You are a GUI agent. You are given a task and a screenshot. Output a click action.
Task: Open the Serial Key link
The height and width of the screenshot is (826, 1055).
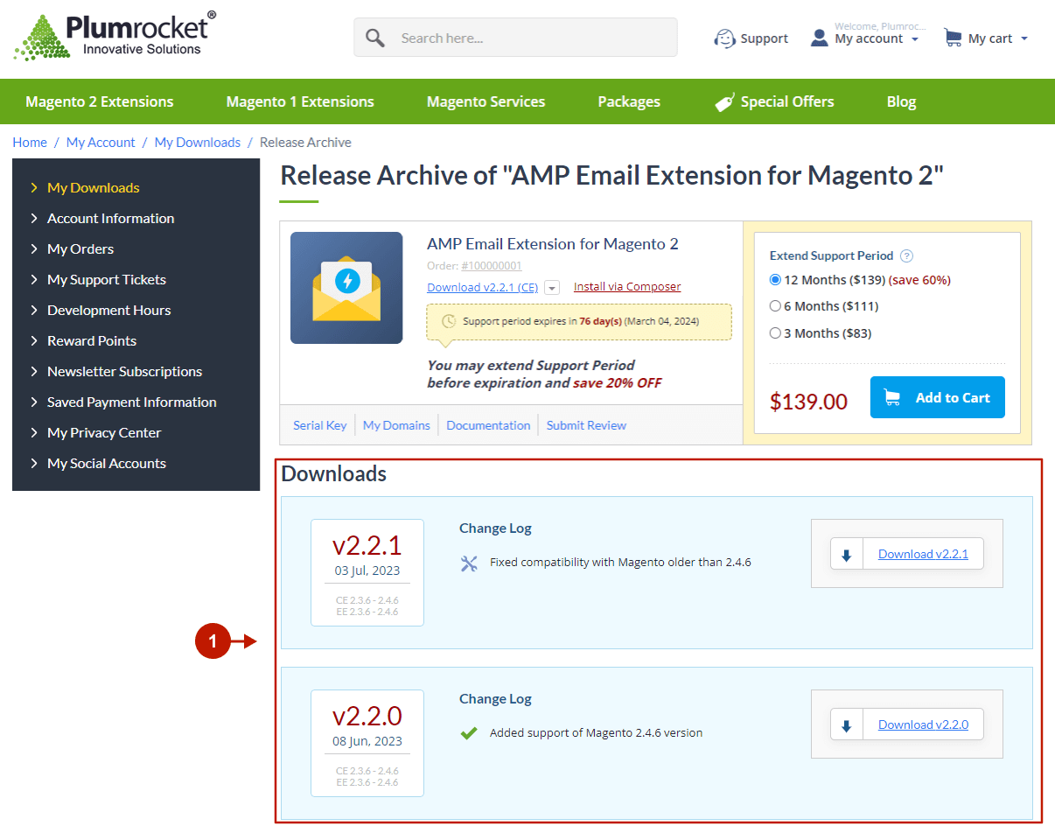pos(320,425)
